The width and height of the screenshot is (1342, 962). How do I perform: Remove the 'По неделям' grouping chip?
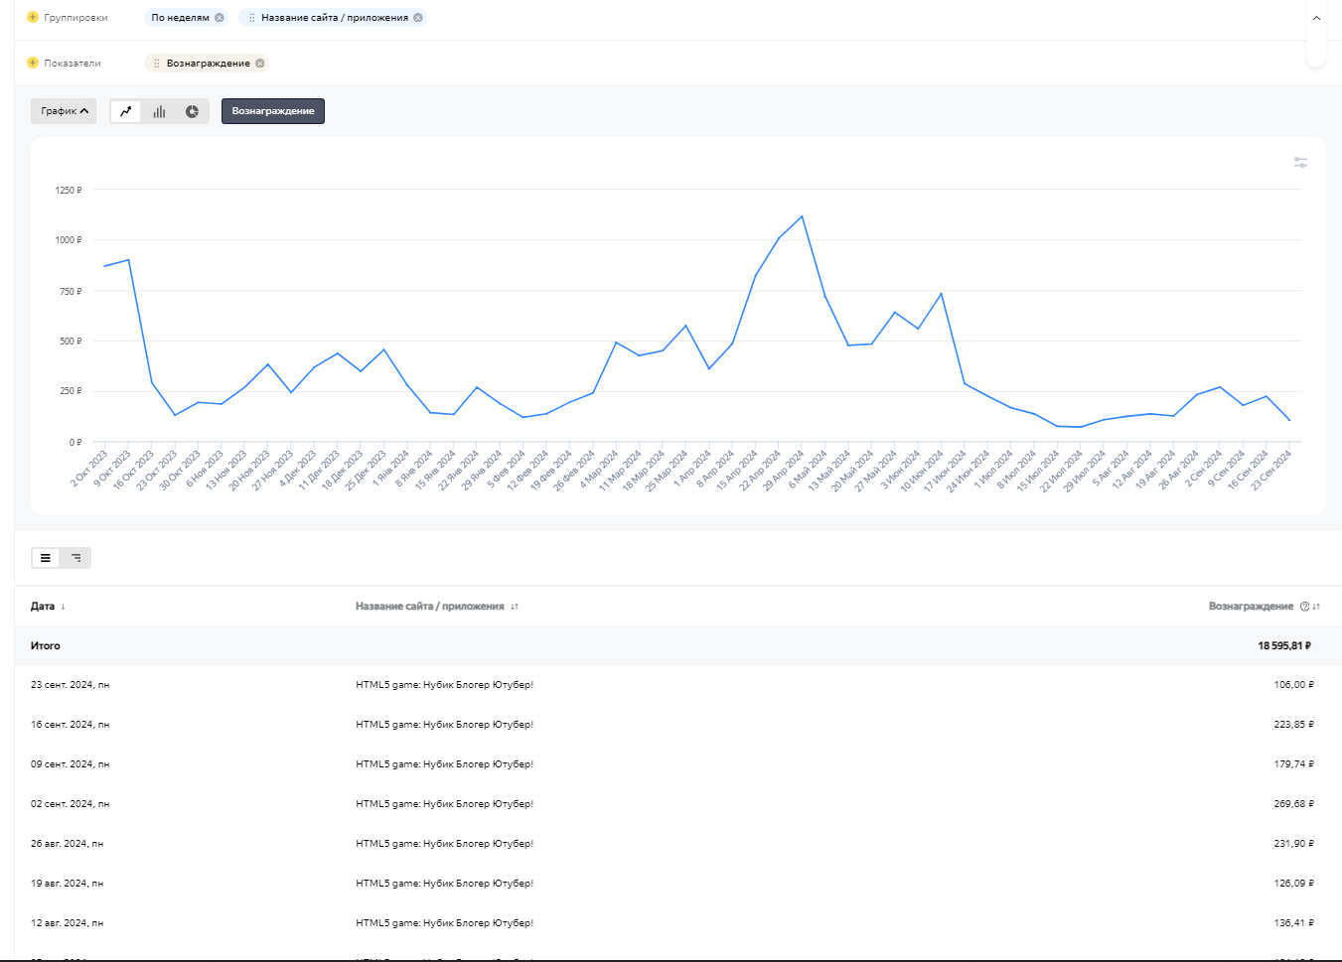point(220,18)
